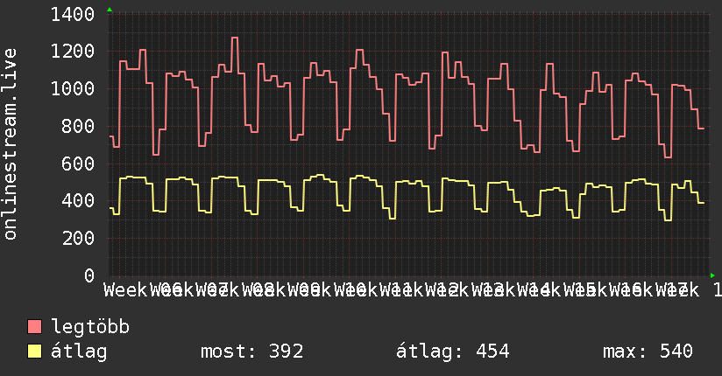Click the yellow átlag legend swatch

(34, 352)
